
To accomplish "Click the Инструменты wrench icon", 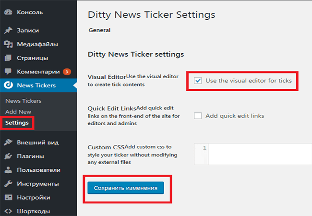I will pos(8,183).
